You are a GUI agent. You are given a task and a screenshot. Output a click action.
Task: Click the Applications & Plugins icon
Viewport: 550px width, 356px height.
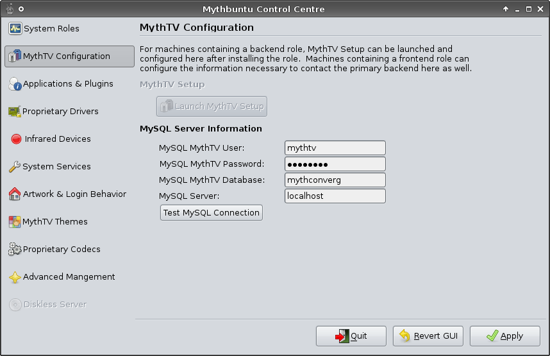pos(15,84)
